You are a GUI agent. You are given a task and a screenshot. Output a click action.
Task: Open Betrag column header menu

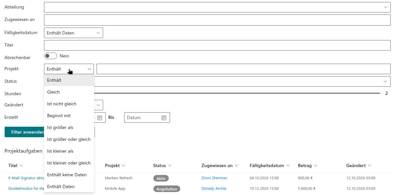pos(308,165)
